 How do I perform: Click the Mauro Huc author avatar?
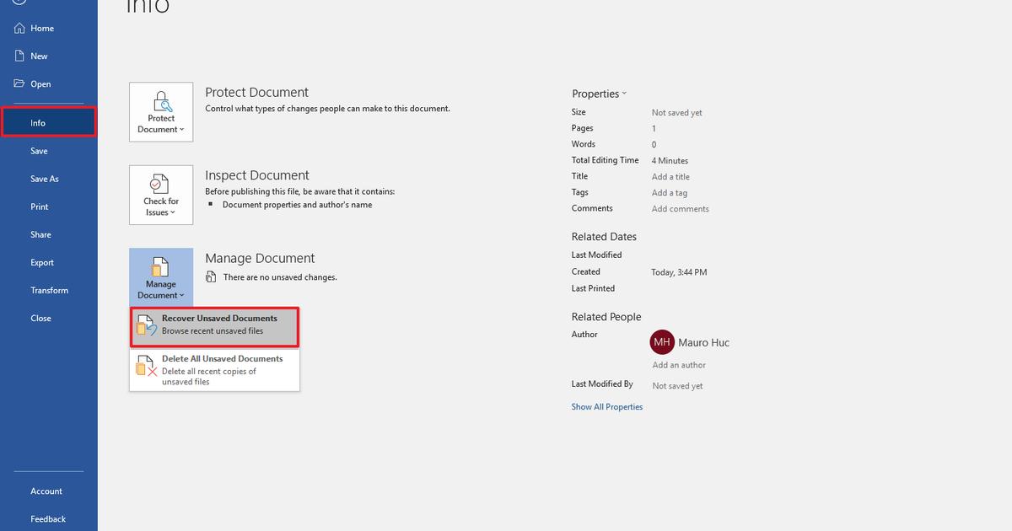pyautogui.click(x=662, y=341)
